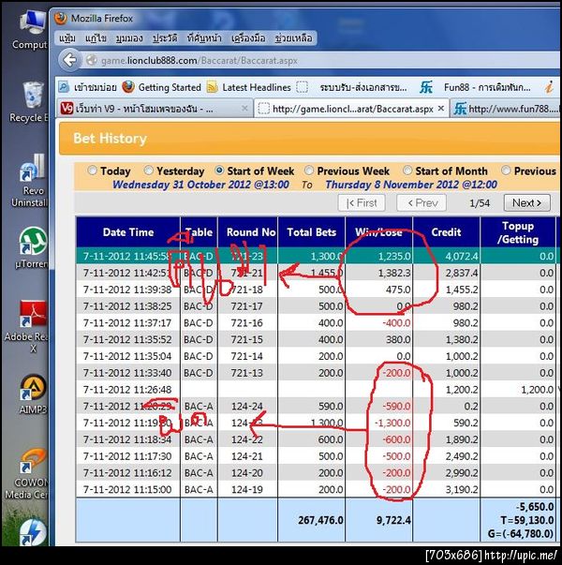This screenshot has width=562, height=565.
Task: Click the Total Bets column header
Action: [x=311, y=232]
